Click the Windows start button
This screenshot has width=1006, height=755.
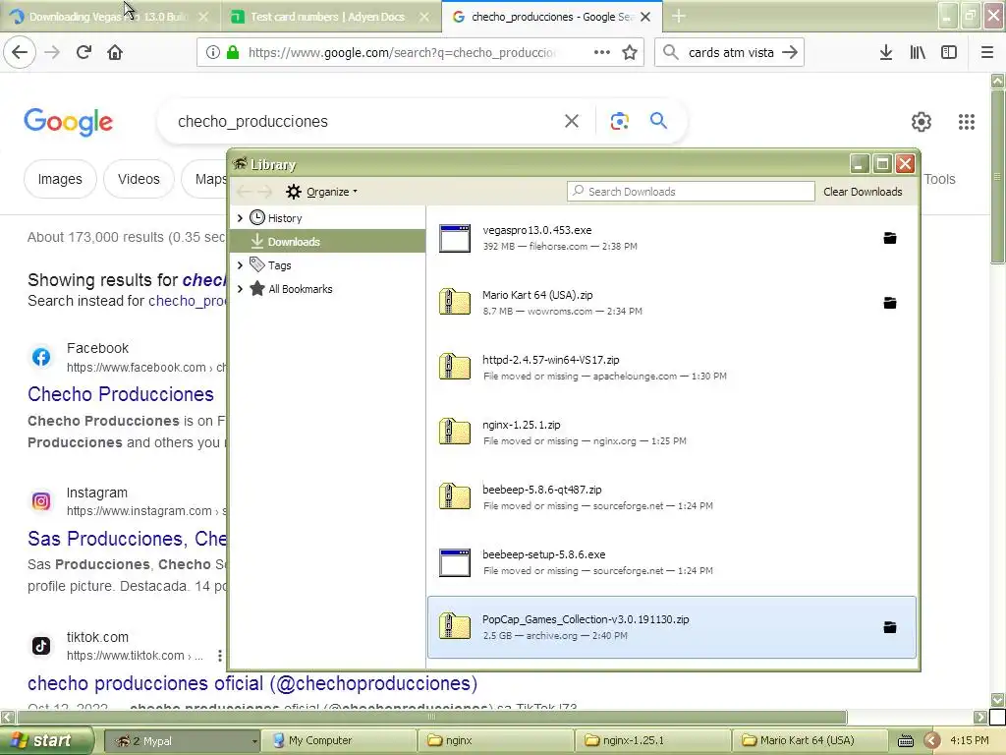[45, 741]
